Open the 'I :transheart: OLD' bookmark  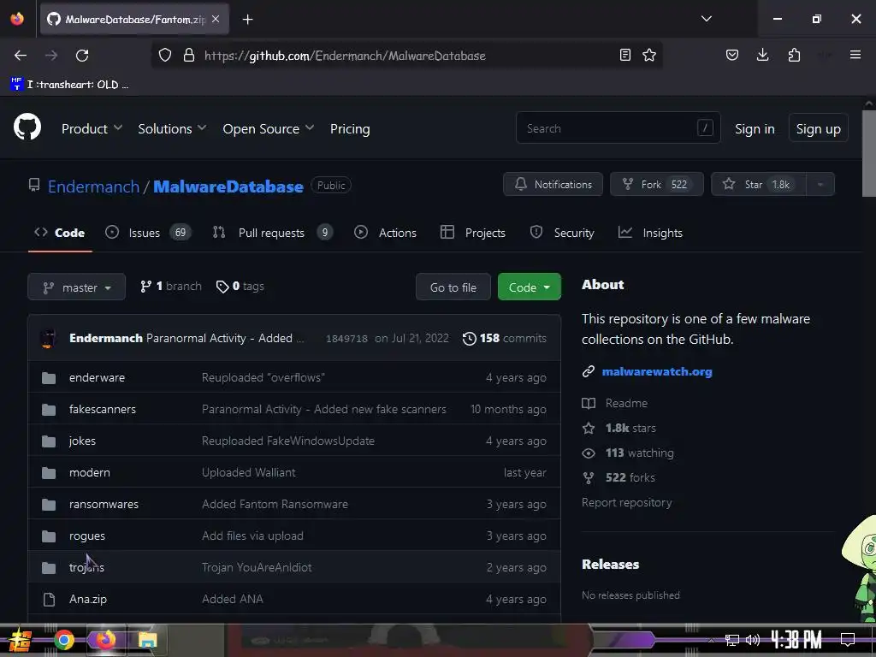click(69, 85)
